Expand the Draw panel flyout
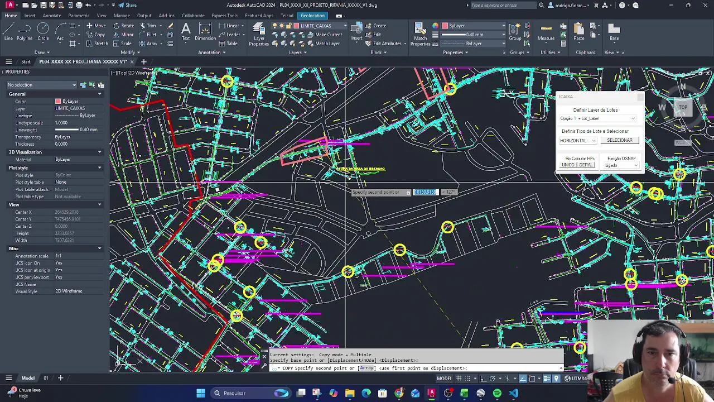714x402 pixels. point(42,52)
